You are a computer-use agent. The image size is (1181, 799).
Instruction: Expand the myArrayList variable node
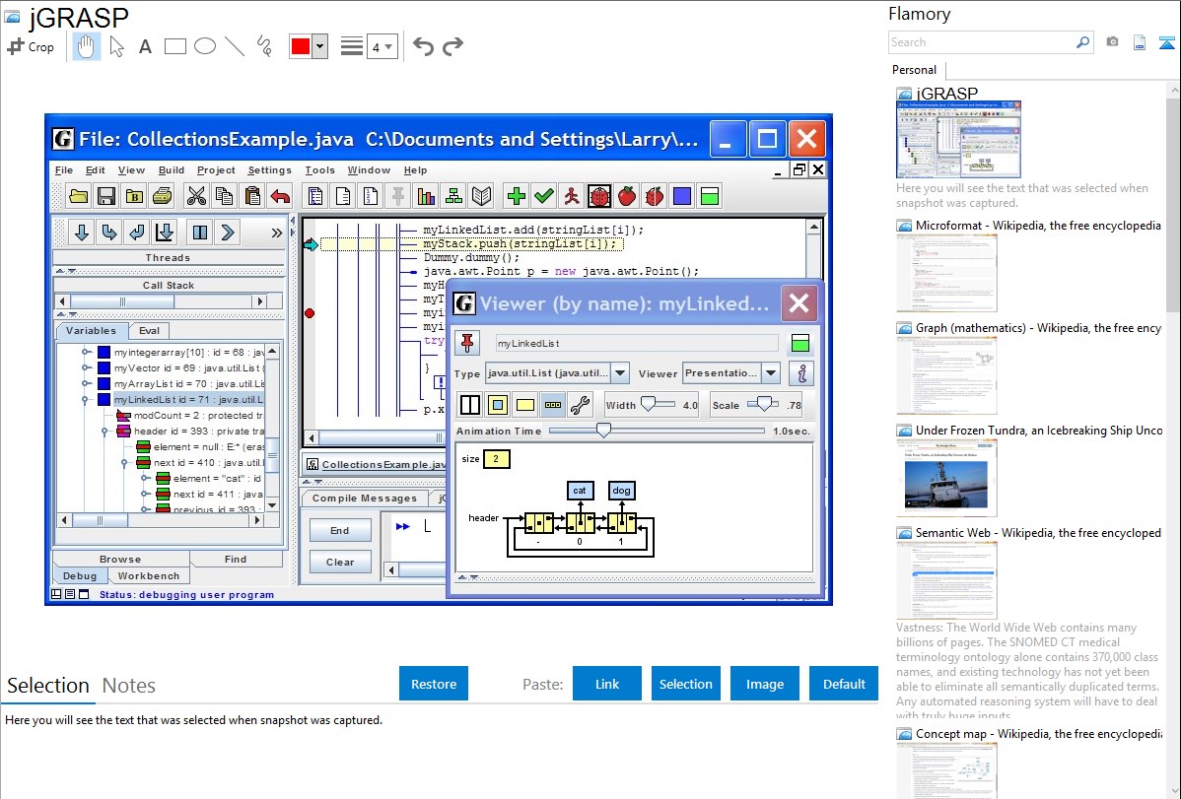pos(86,384)
